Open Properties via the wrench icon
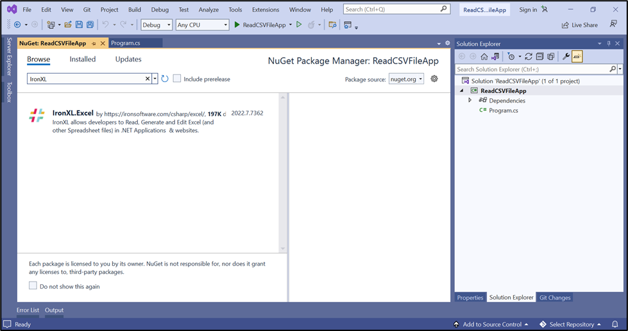The image size is (628, 331). coord(566,56)
